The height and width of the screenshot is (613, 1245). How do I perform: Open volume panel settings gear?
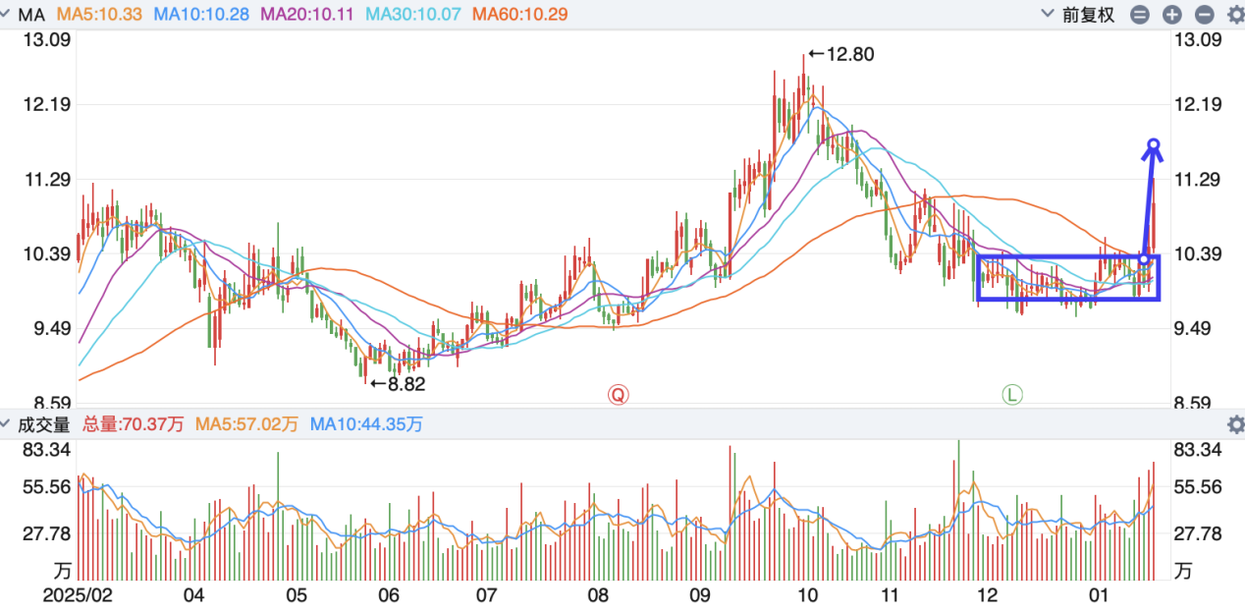click(x=1234, y=424)
